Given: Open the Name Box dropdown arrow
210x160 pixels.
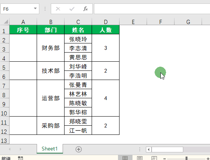Looking at the screenshot, I should [35, 8].
